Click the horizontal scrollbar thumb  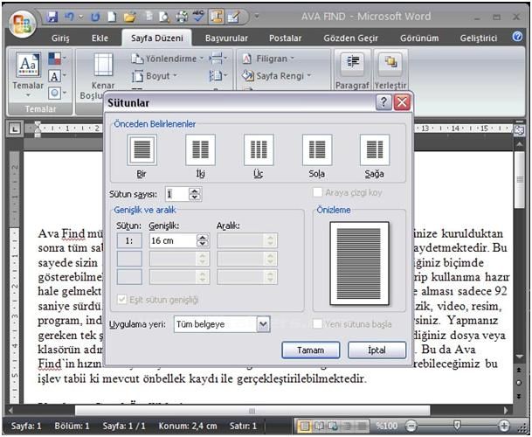pos(252,411)
